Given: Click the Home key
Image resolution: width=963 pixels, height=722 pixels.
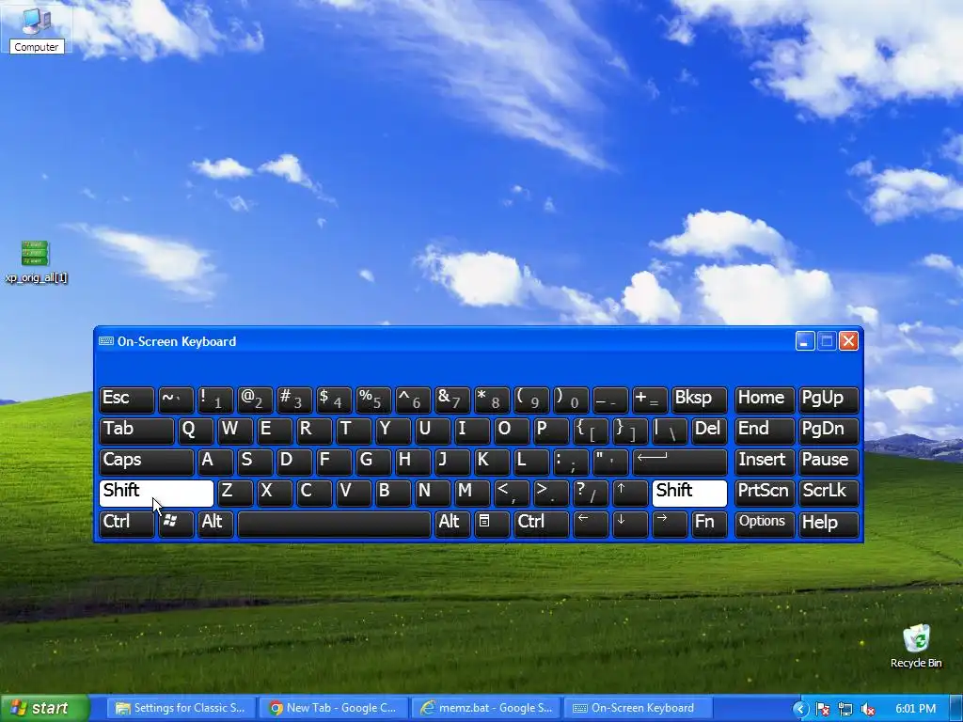Looking at the screenshot, I should [764, 400].
